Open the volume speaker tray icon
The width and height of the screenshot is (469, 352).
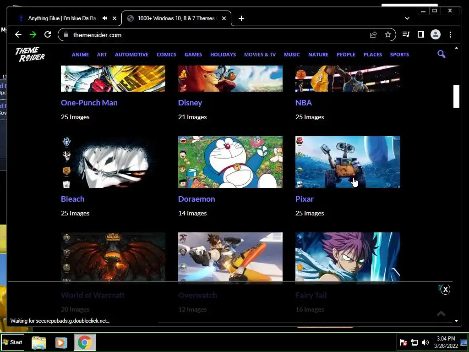click(x=425, y=342)
